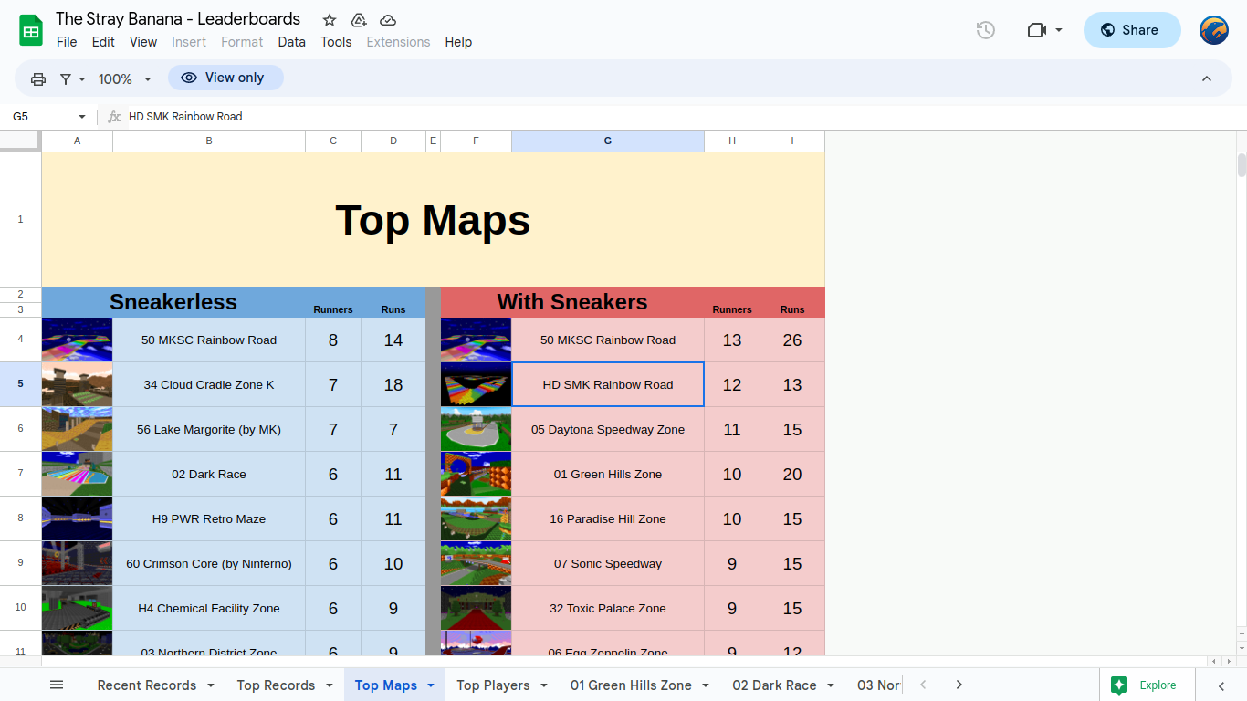Expand the Top Maps tab menu
Screen dimensions: 1247x701
click(431, 685)
